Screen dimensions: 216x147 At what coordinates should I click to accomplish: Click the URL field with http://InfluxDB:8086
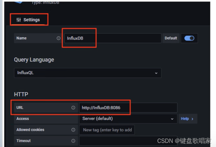(x=128, y=108)
